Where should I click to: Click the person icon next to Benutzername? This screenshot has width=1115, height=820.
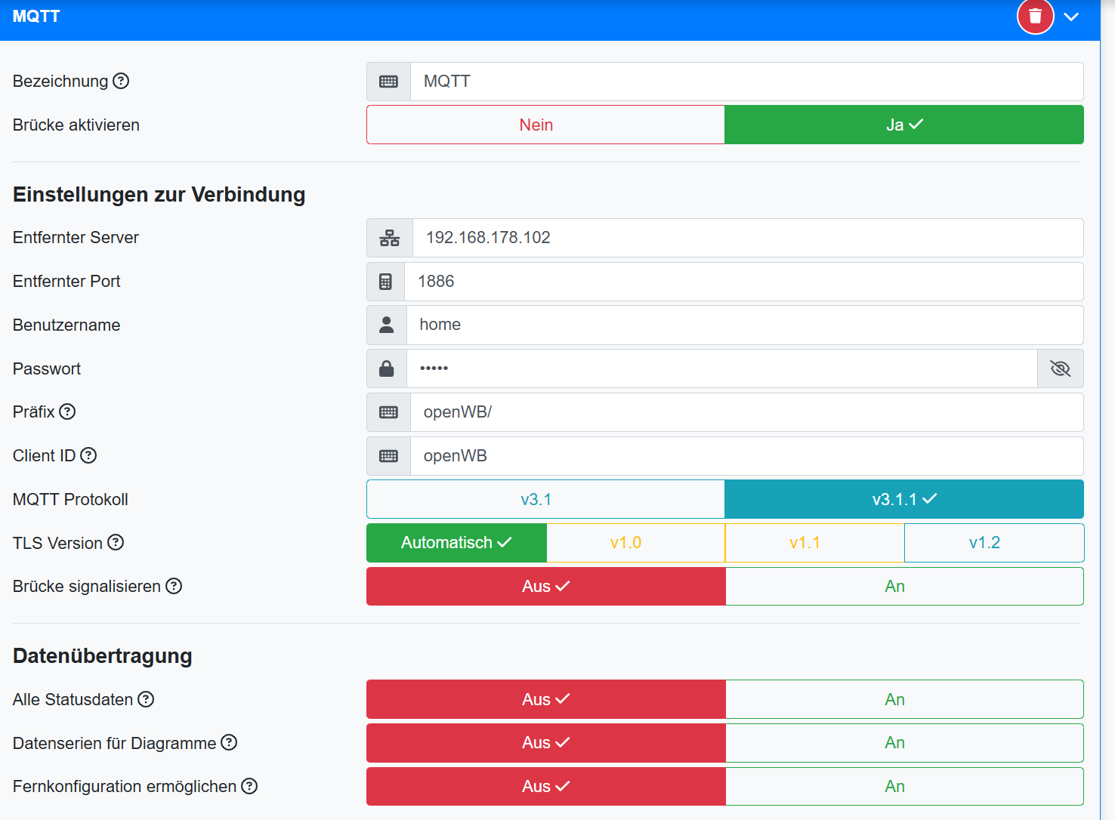(387, 325)
